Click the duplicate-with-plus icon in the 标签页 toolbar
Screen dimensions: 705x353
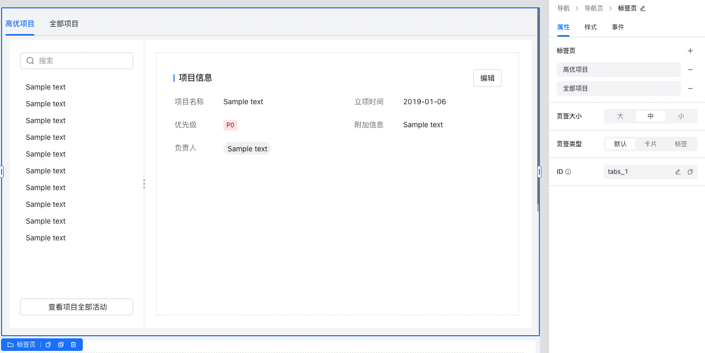[x=61, y=345]
